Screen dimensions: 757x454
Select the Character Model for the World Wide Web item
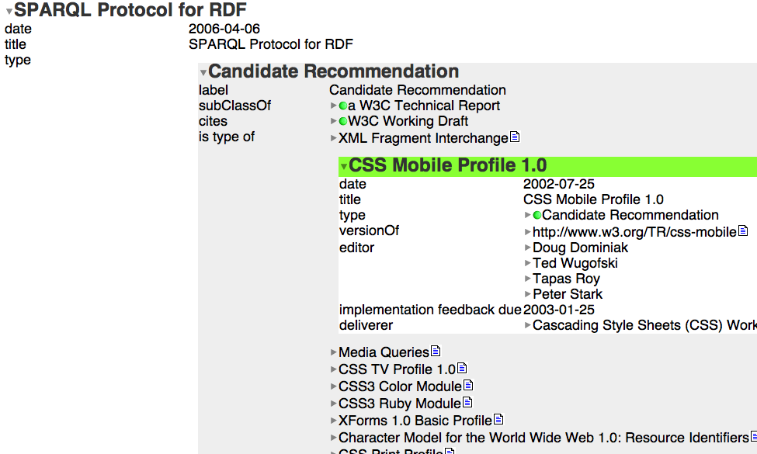point(543,438)
